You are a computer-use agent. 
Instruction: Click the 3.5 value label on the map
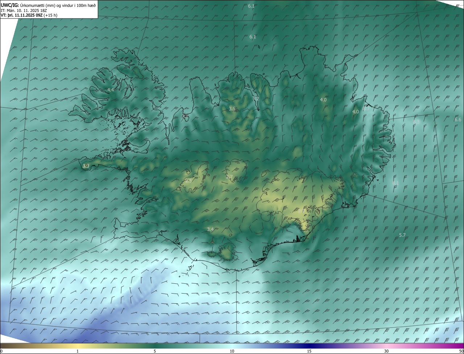pos(232,109)
